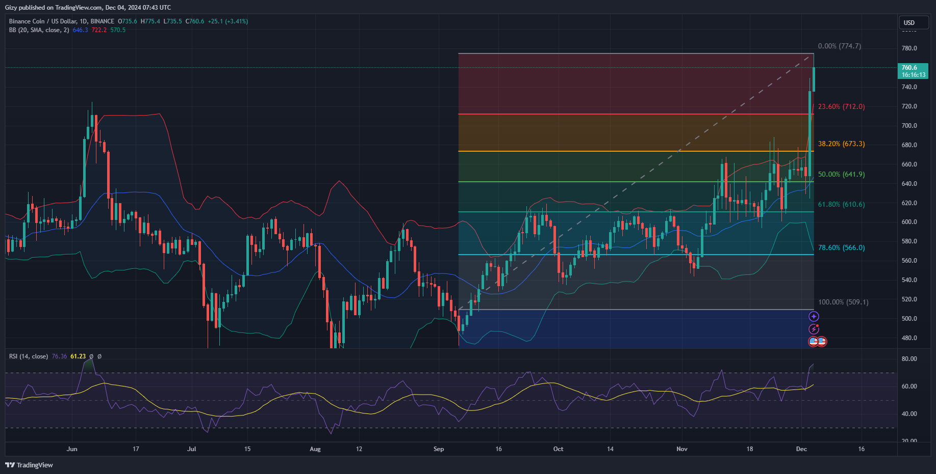Click the 700.0 price axis label
This screenshot has height=474, width=936.
pos(909,126)
